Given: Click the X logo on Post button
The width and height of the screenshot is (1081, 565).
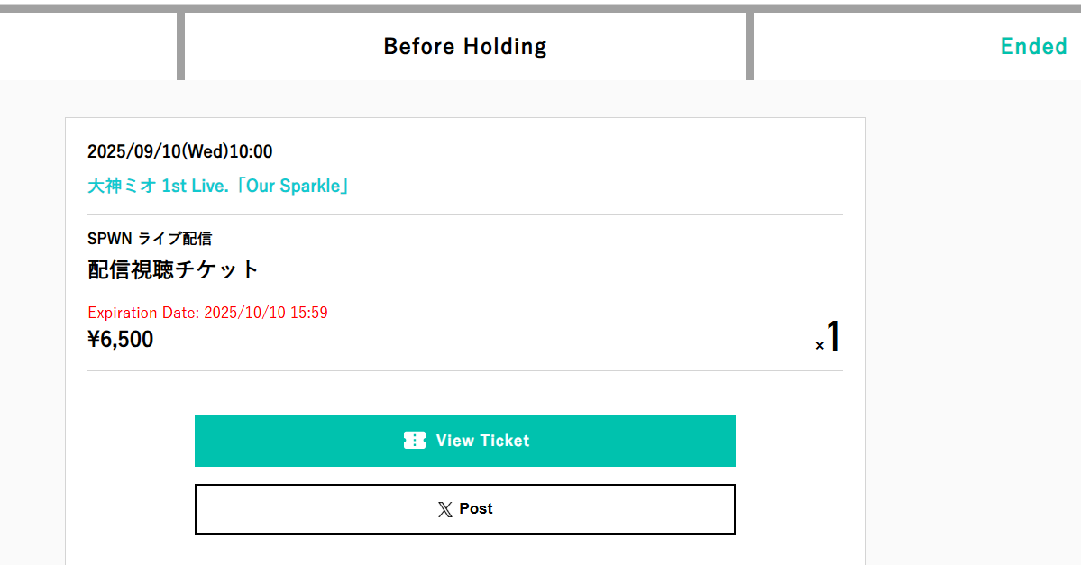Looking at the screenshot, I should (x=444, y=510).
